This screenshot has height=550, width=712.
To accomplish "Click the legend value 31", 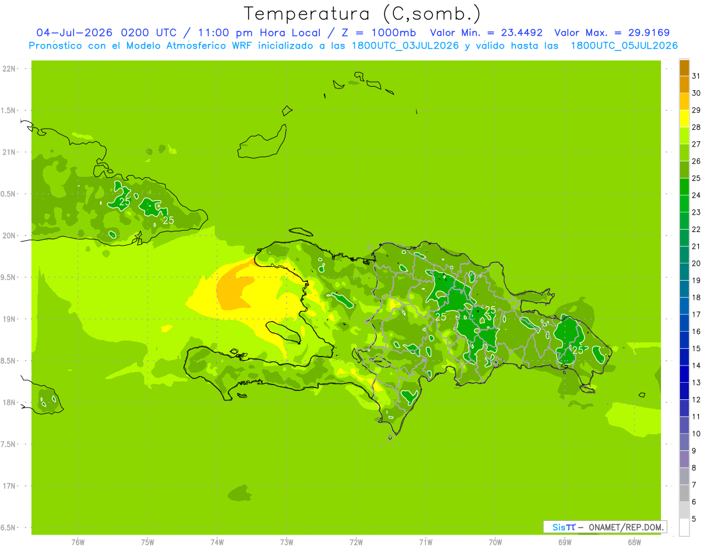I will point(696,76).
